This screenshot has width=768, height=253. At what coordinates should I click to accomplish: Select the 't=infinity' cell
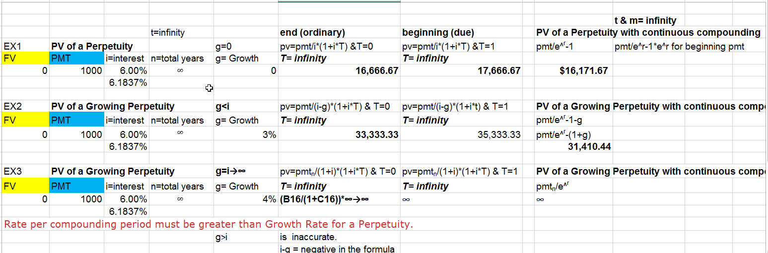[x=181, y=33]
